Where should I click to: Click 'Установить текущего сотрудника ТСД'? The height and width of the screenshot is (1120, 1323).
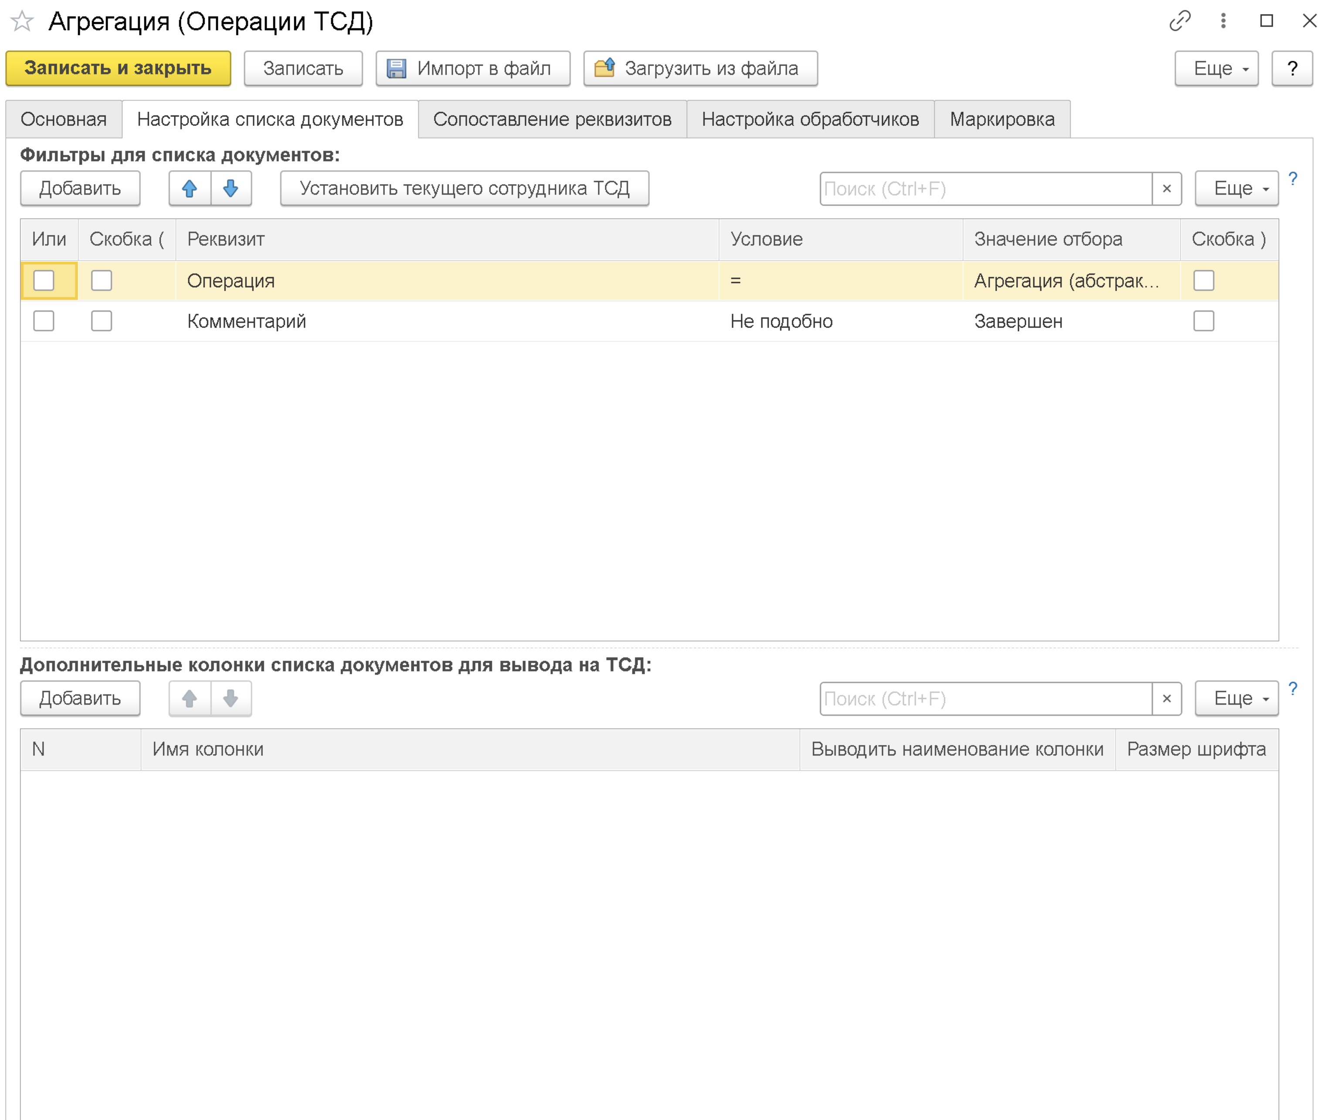(464, 188)
